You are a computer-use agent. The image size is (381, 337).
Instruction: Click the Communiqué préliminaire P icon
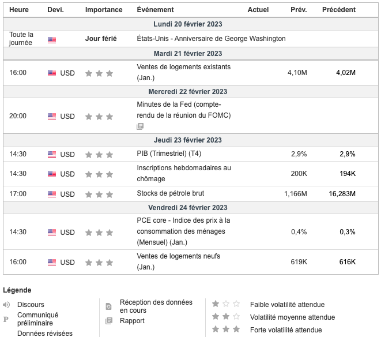click(x=6, y=319)
